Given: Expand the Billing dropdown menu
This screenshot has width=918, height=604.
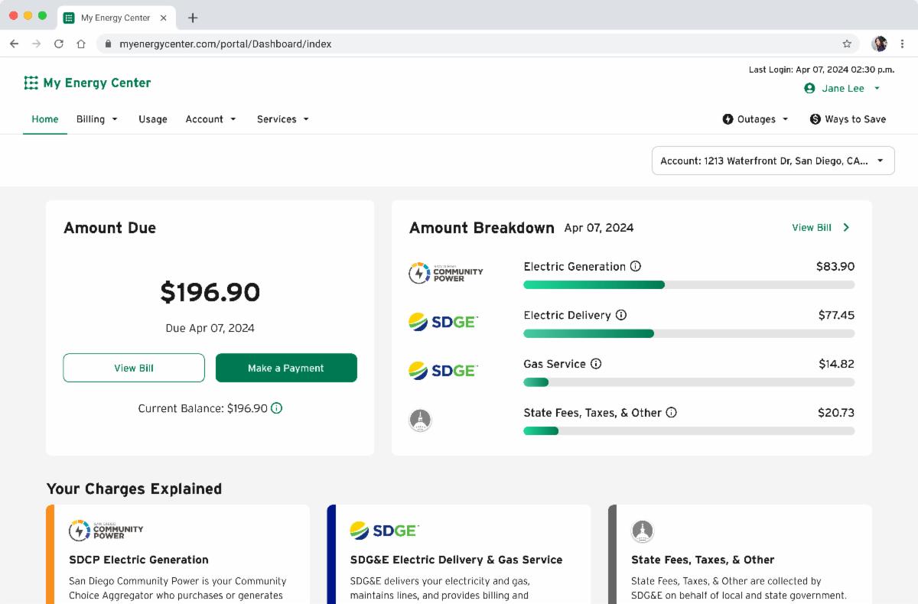Looking at the screenshot, I should (97, 119).
